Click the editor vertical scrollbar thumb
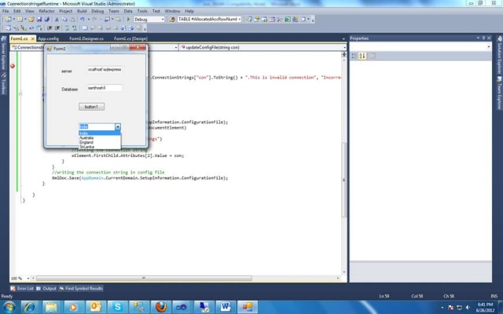Viewport: 503px width, 314px height. 344,180
